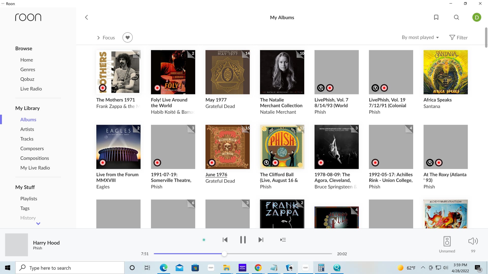Open Foly! Live Around the World cover
This screenshot has height=274, width=488.
pyautogui.click(x=173, y=72)
